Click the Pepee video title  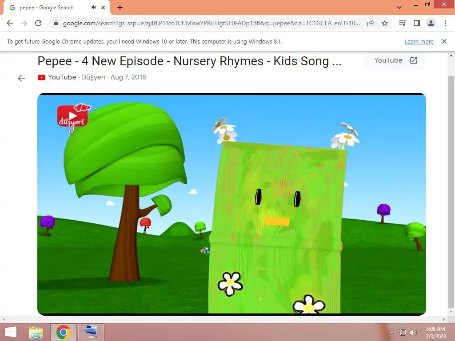pos(189,61)
